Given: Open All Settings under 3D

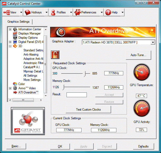Looking at the screenshot, I should (30, 76).
